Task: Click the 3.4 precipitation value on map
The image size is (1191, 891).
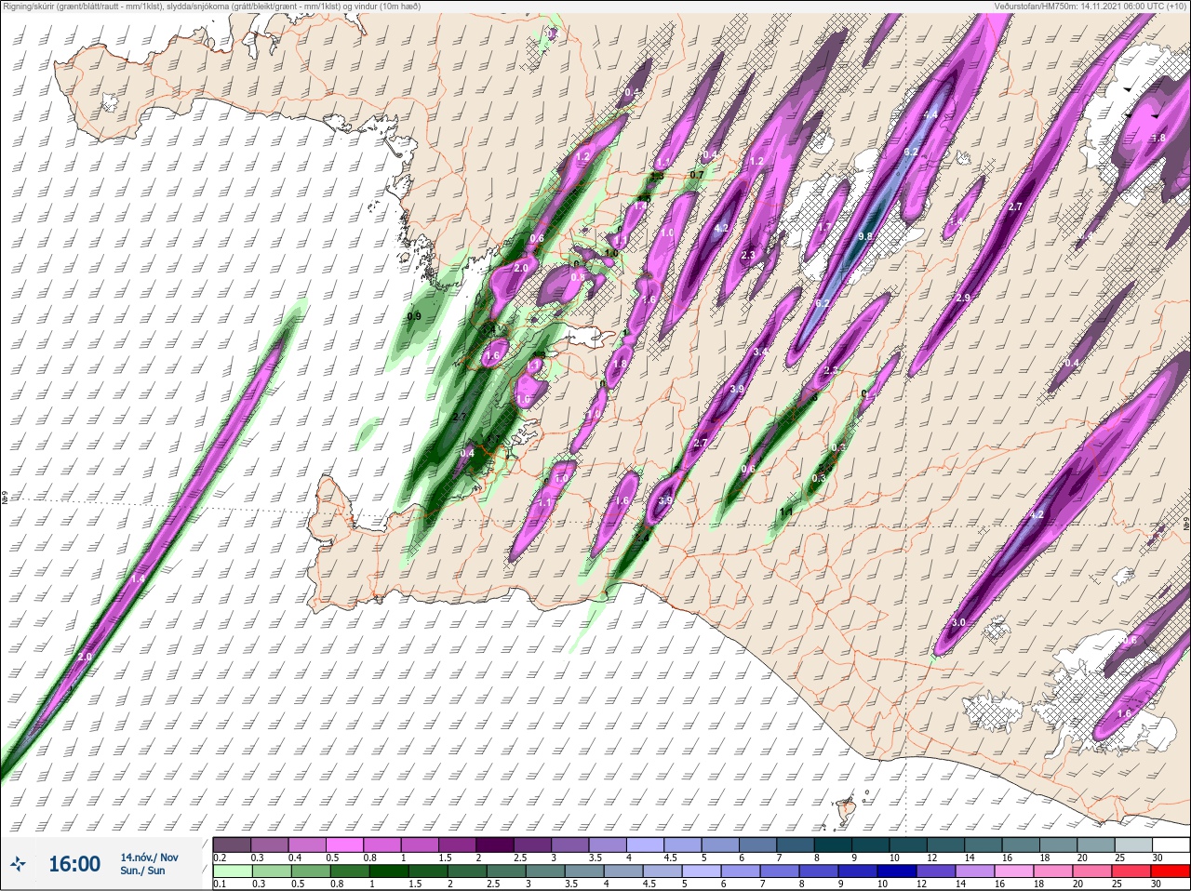Action: pos(761,352)
